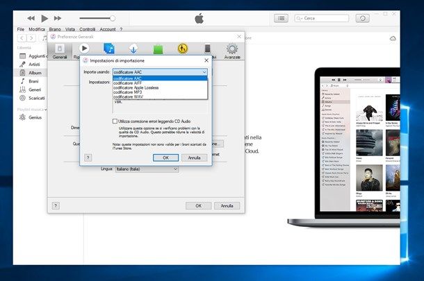This screenshot has height=281, width=424.
Task: Open the Modifica menu
Action: (37, 29)
